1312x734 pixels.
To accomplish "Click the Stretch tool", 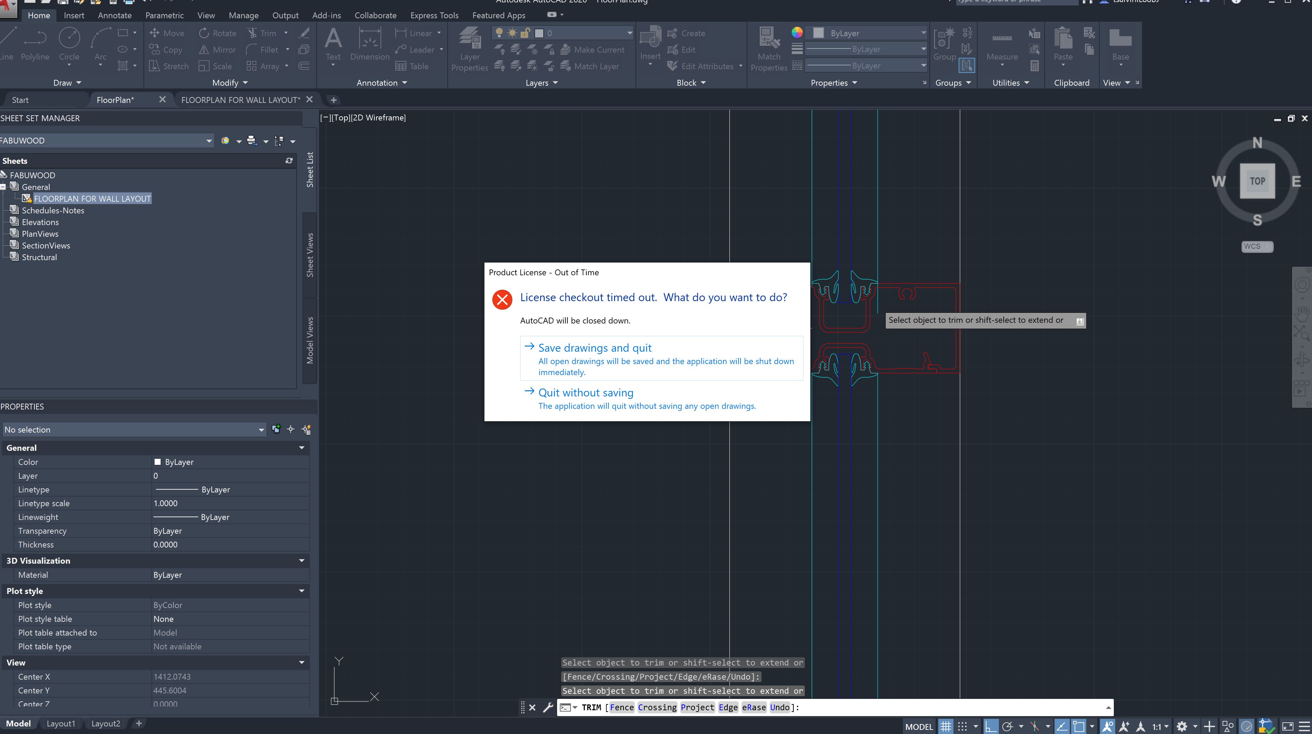I will 169,66.
